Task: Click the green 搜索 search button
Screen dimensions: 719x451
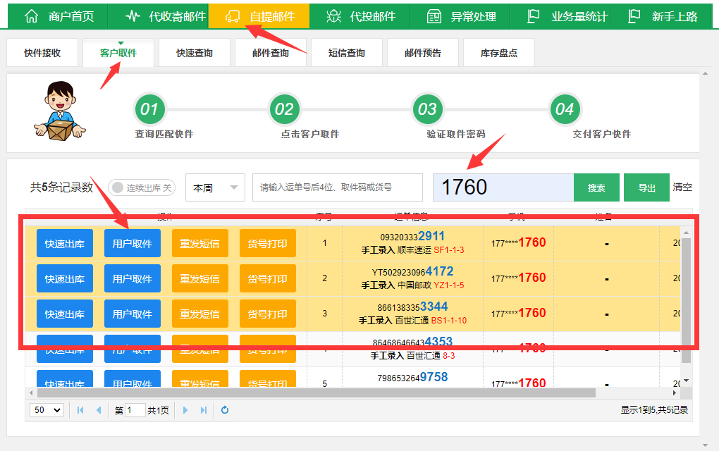Action: click(596, 188)
